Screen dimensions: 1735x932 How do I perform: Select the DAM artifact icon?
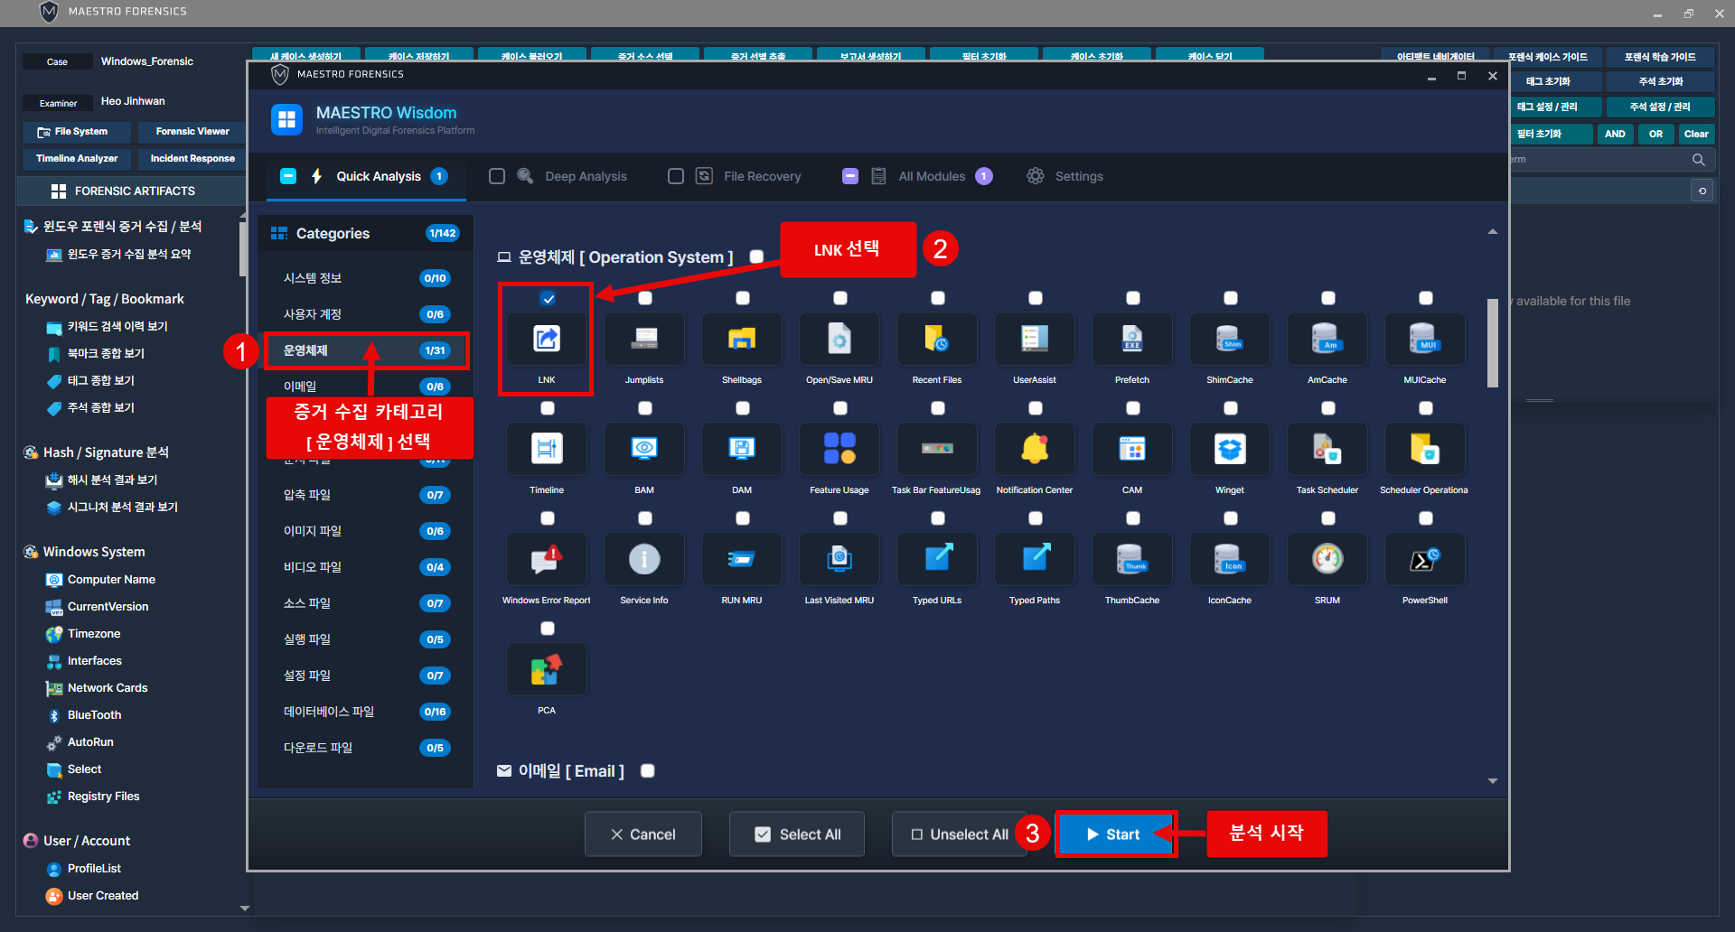[742, 449]
